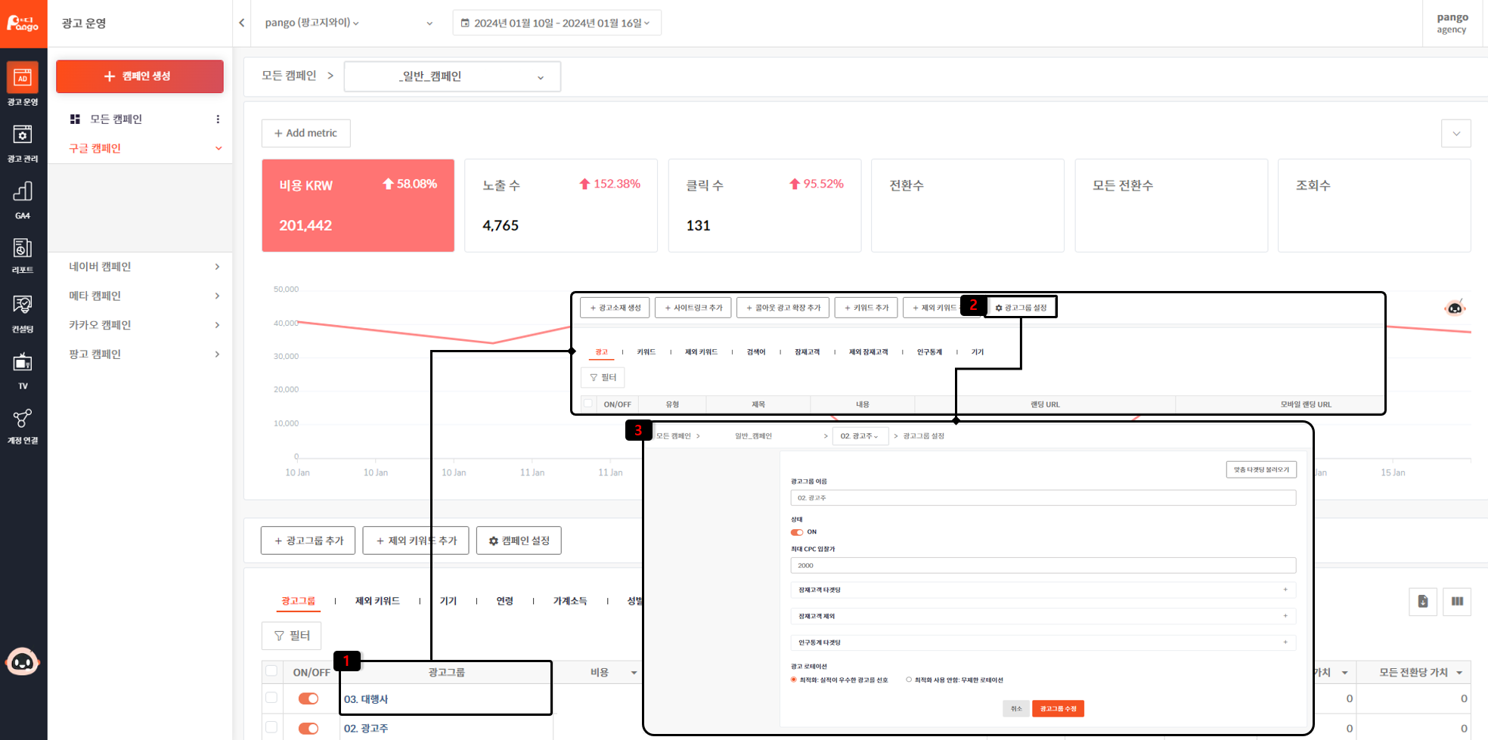Click the Pango logo icon
Screen dimensions: 1488x740
[23, 23]
